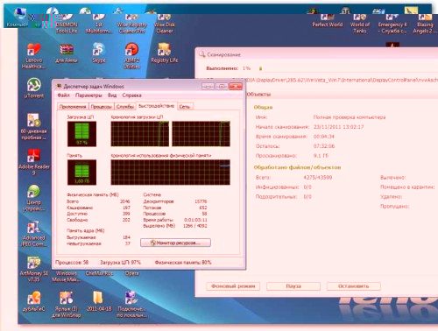Screen dimensions: 438x331
Task: Launch ArtMoney SE v7.35 shortcut
Action: (34, 269)
